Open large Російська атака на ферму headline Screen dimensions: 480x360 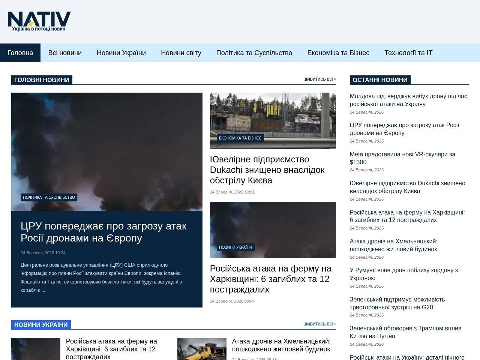(271, 279)
